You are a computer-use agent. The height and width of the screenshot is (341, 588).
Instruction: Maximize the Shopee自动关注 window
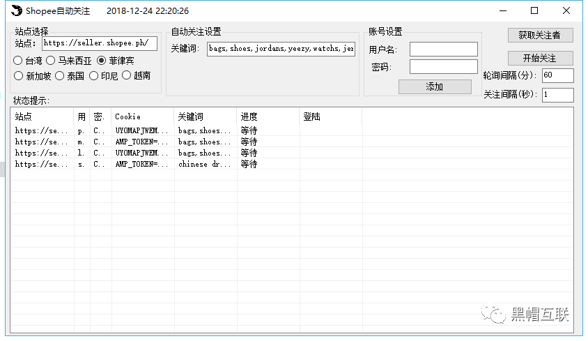tap(534, 10)
